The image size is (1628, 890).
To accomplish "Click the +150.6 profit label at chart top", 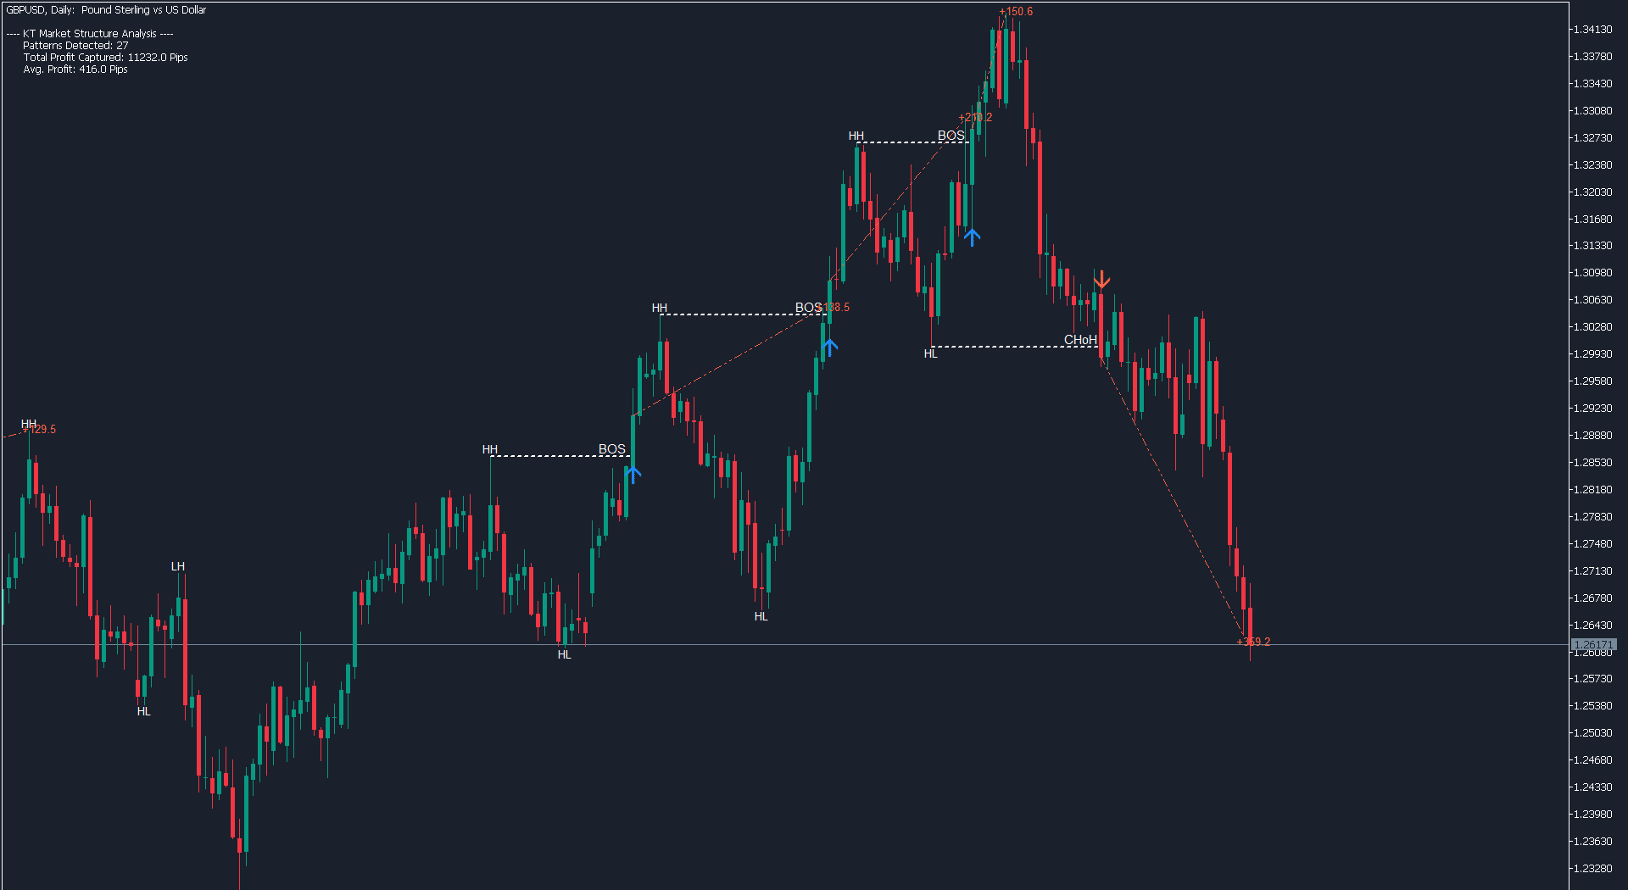I will pos(1016,12).
